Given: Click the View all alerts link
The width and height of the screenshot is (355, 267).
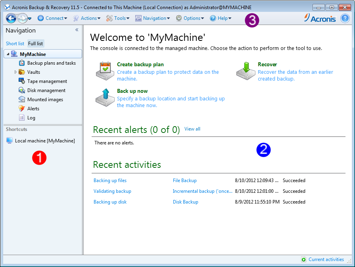Looking at the screenshot, I should (x=192, y=129).
